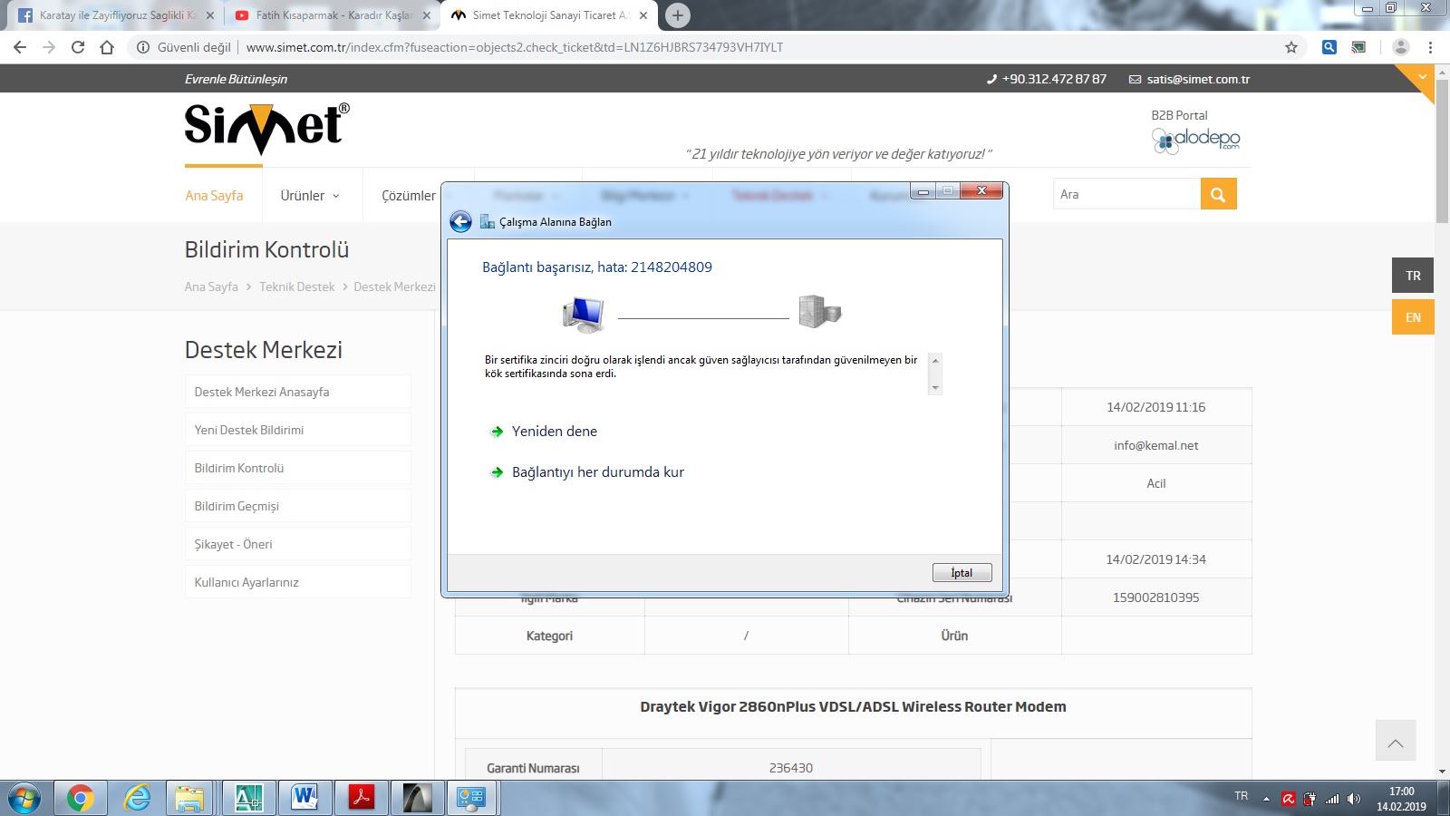This screenshot has height=816, width=1450.
Task: Choose Yeniden dene option
Action: pos(554,432)
